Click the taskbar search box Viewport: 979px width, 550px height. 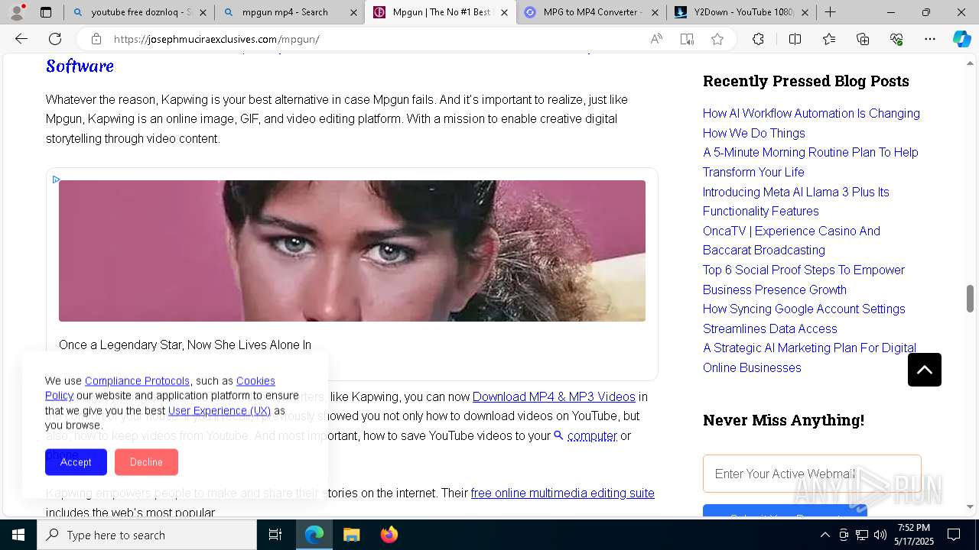[147, 535]
